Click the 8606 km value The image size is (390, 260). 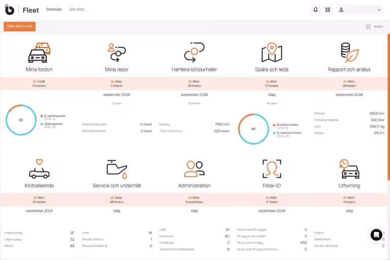point(377,113)
